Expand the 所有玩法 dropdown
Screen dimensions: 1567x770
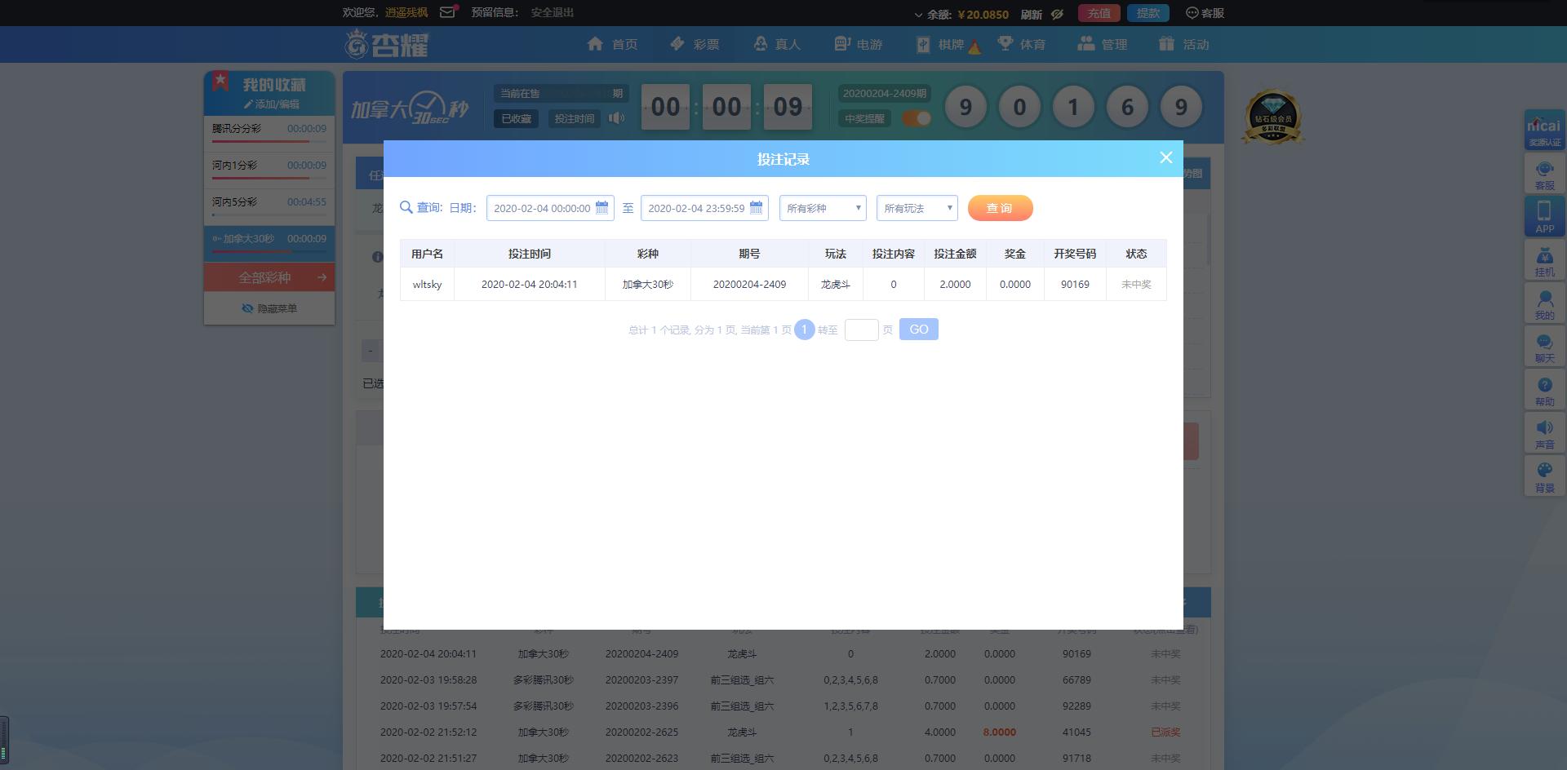point(917,208)
